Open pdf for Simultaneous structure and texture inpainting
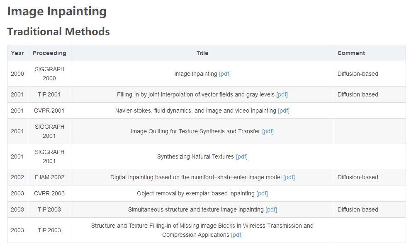The height and width of the screenshot is (243, 411). click(x=271, y=209)
